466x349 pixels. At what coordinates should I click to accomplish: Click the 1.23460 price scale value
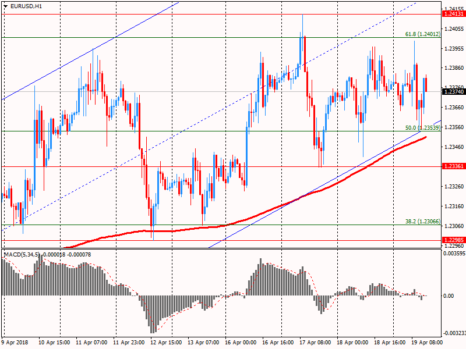(x=454, y=147)
